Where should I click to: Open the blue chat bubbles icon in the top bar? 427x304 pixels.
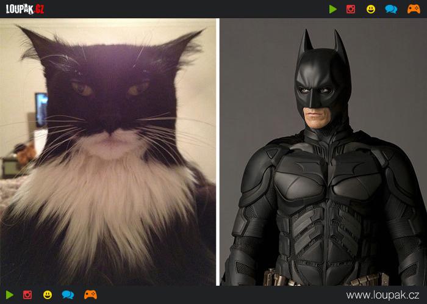pyautogui.click(x=391, y=9)
